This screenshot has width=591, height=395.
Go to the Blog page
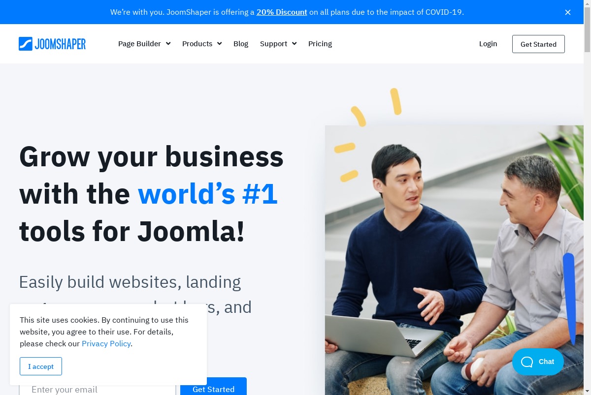pyautogui.click(x=241, y=44)
